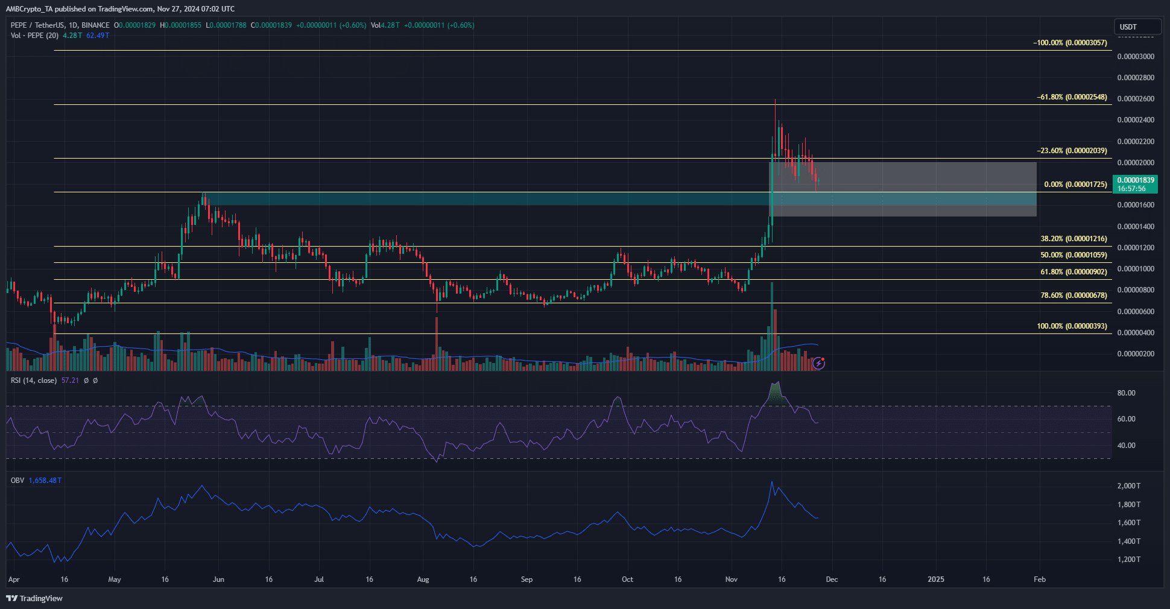Image resolution: width=1170 pixels, height=609 pixels.
Task: Click the 2,000T level on OBV scale
Action: tap(1129, 486)
